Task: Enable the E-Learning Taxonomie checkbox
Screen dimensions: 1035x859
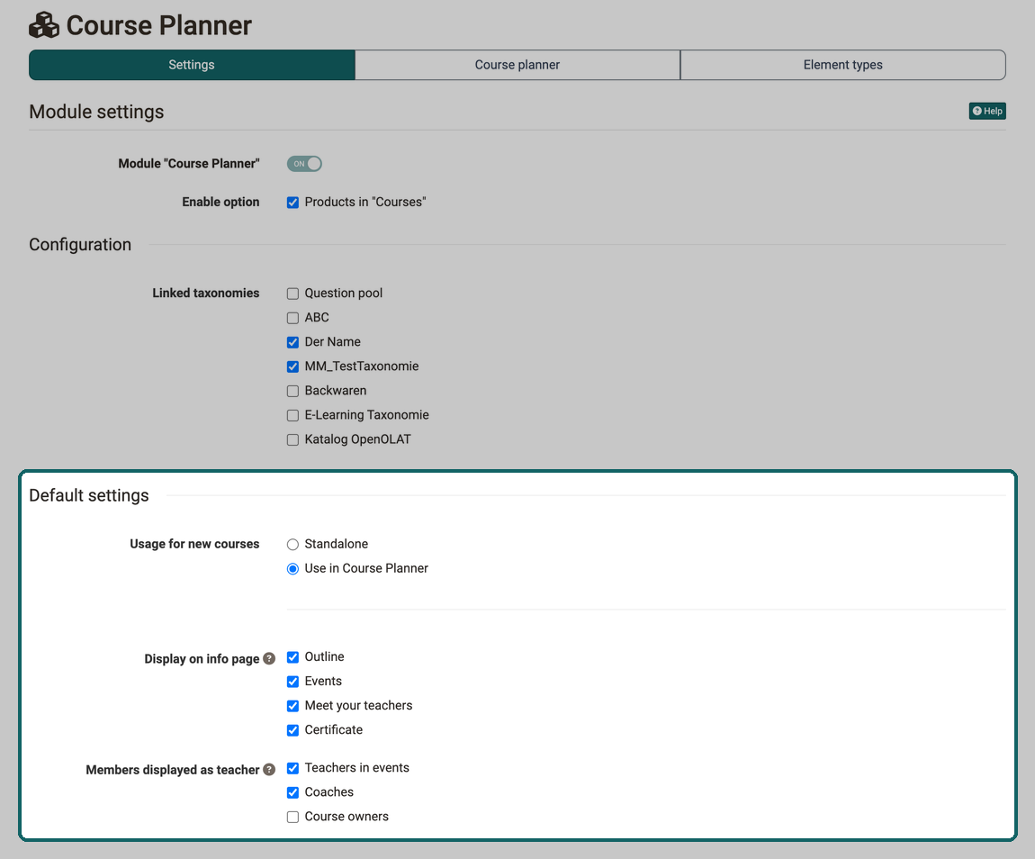Action: click(293, 415)
